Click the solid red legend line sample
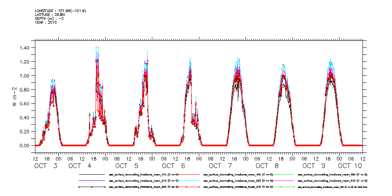 tap(186, 174)
